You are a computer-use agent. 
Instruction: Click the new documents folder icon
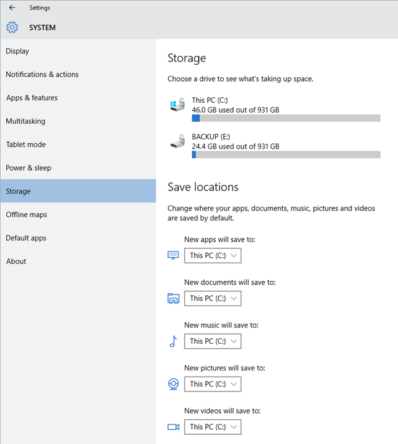pos(173,298)
